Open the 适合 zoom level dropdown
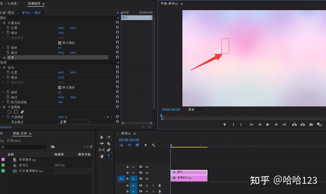The height and width of the screenshot is (194, 326). (x=196, y=109)
